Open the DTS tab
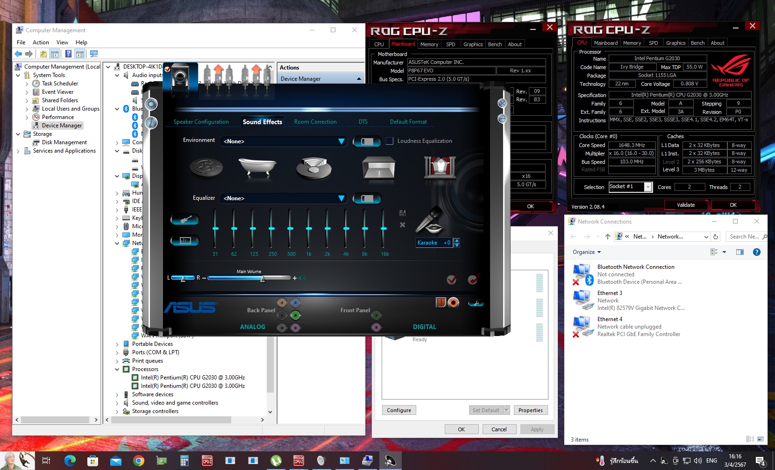775x470 pixels. click(363, 122)
